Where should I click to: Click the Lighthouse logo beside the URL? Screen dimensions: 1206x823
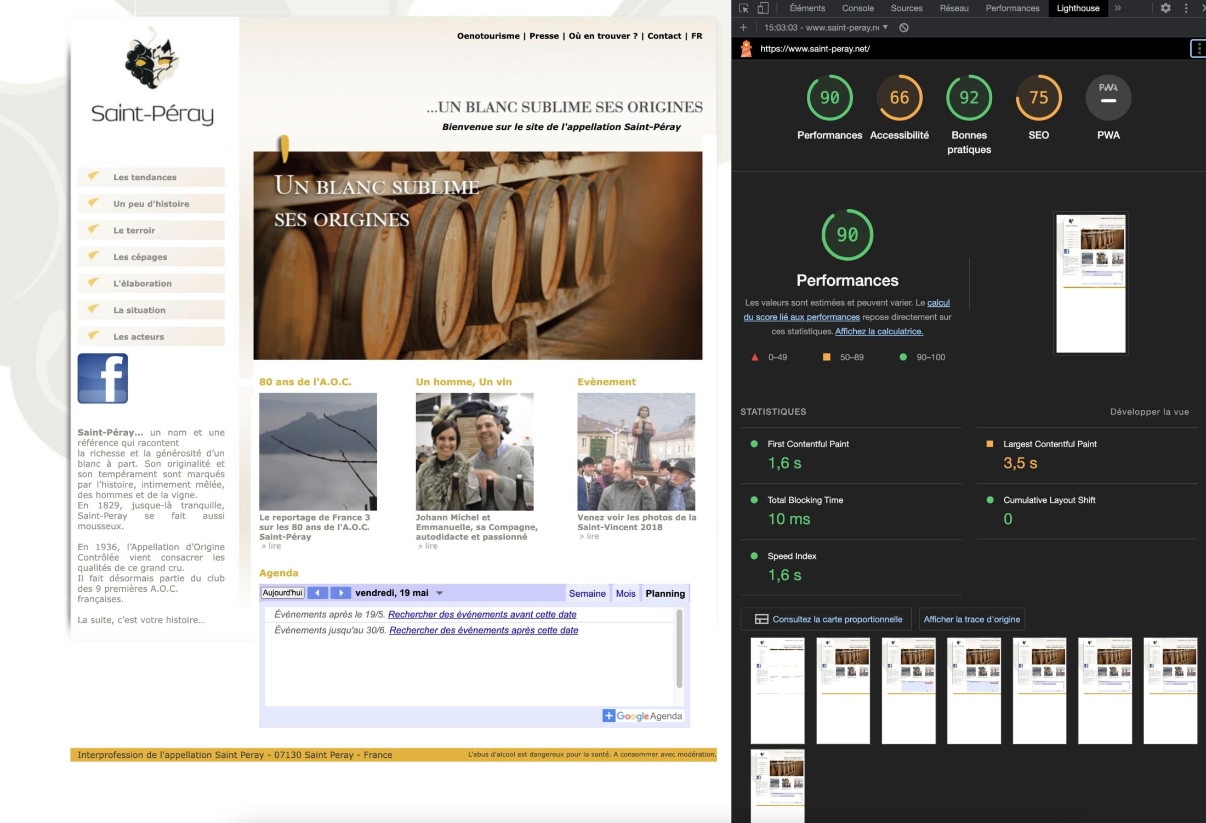coord(746,49)
